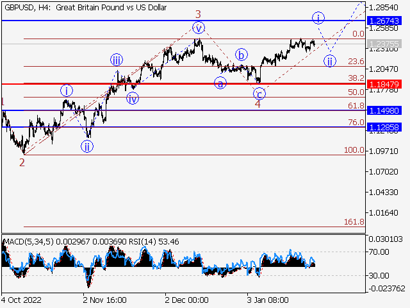Click the red wave 4 label

(258, 104)
